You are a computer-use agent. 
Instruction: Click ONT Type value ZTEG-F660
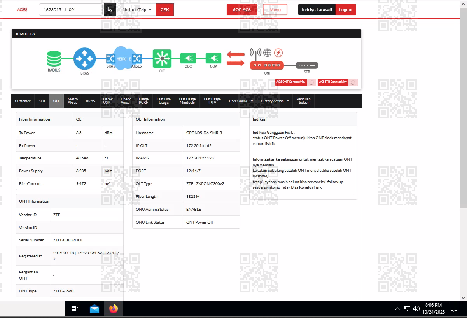pos(63,291)
